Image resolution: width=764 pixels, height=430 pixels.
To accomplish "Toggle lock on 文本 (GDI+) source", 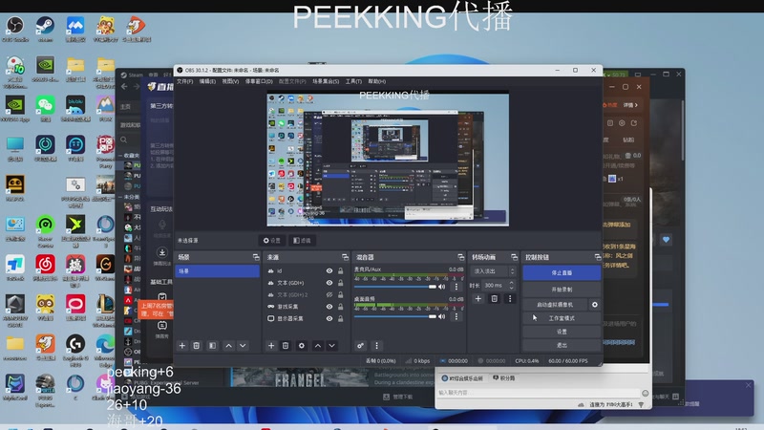I will (x=341, y=283).
